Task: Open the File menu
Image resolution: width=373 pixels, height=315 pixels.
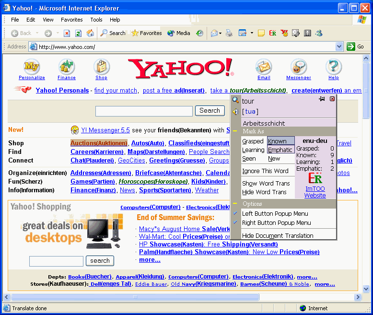Action: [15, 20]
